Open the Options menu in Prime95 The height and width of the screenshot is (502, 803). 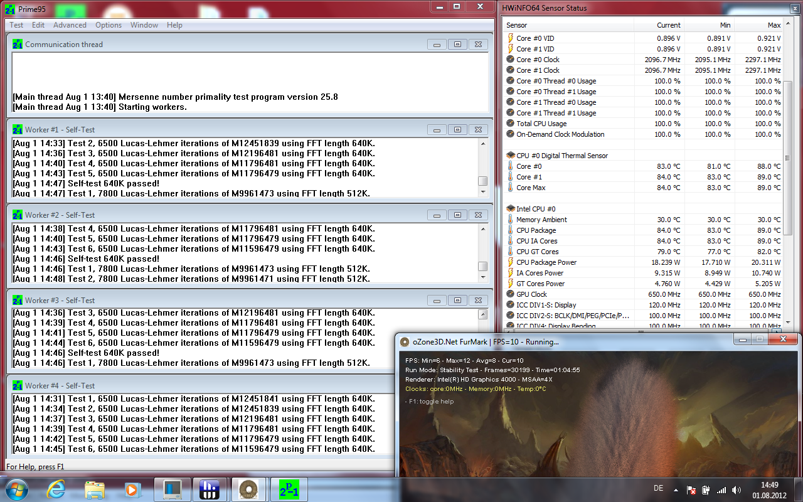pyautogui.click(x=109, y=25)
